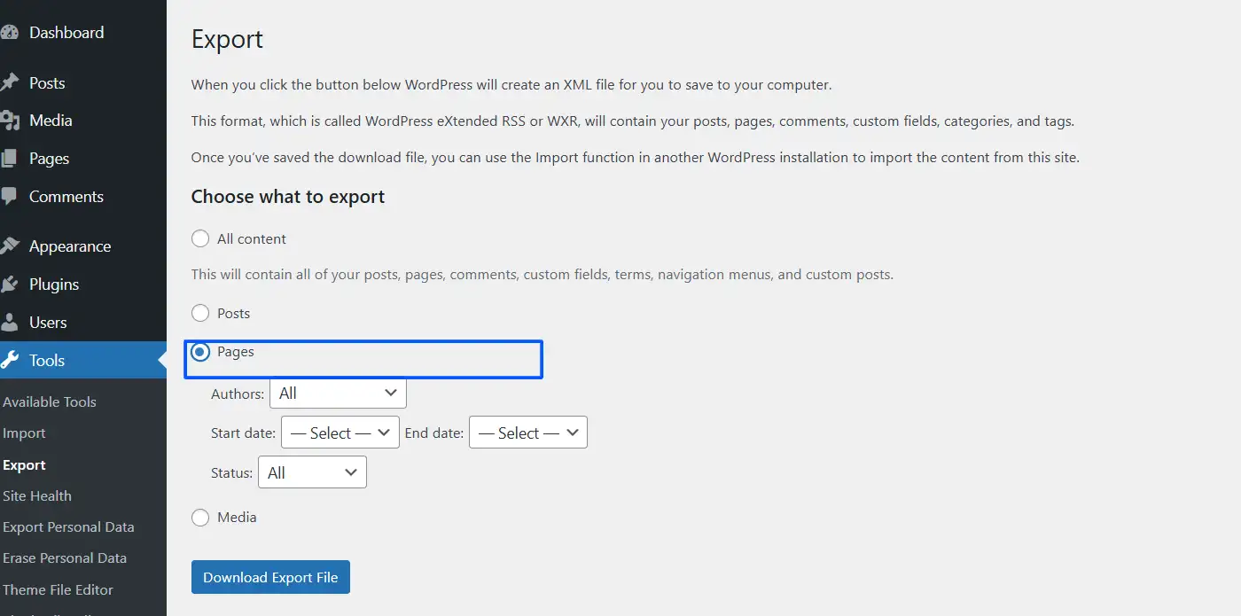Click the 'Choose what to export' heading
Screen dimensions: 1241x616
click(288, 197)
